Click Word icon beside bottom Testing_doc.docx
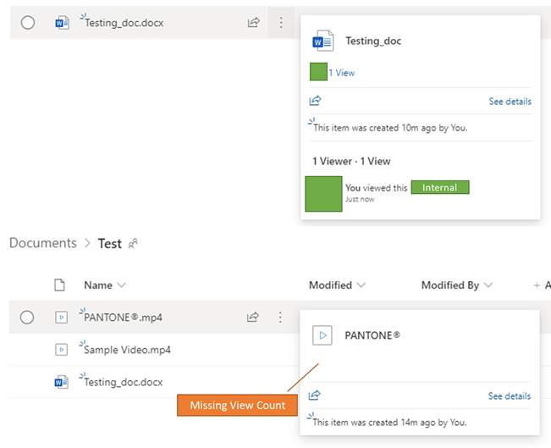 tap(62, 382)
